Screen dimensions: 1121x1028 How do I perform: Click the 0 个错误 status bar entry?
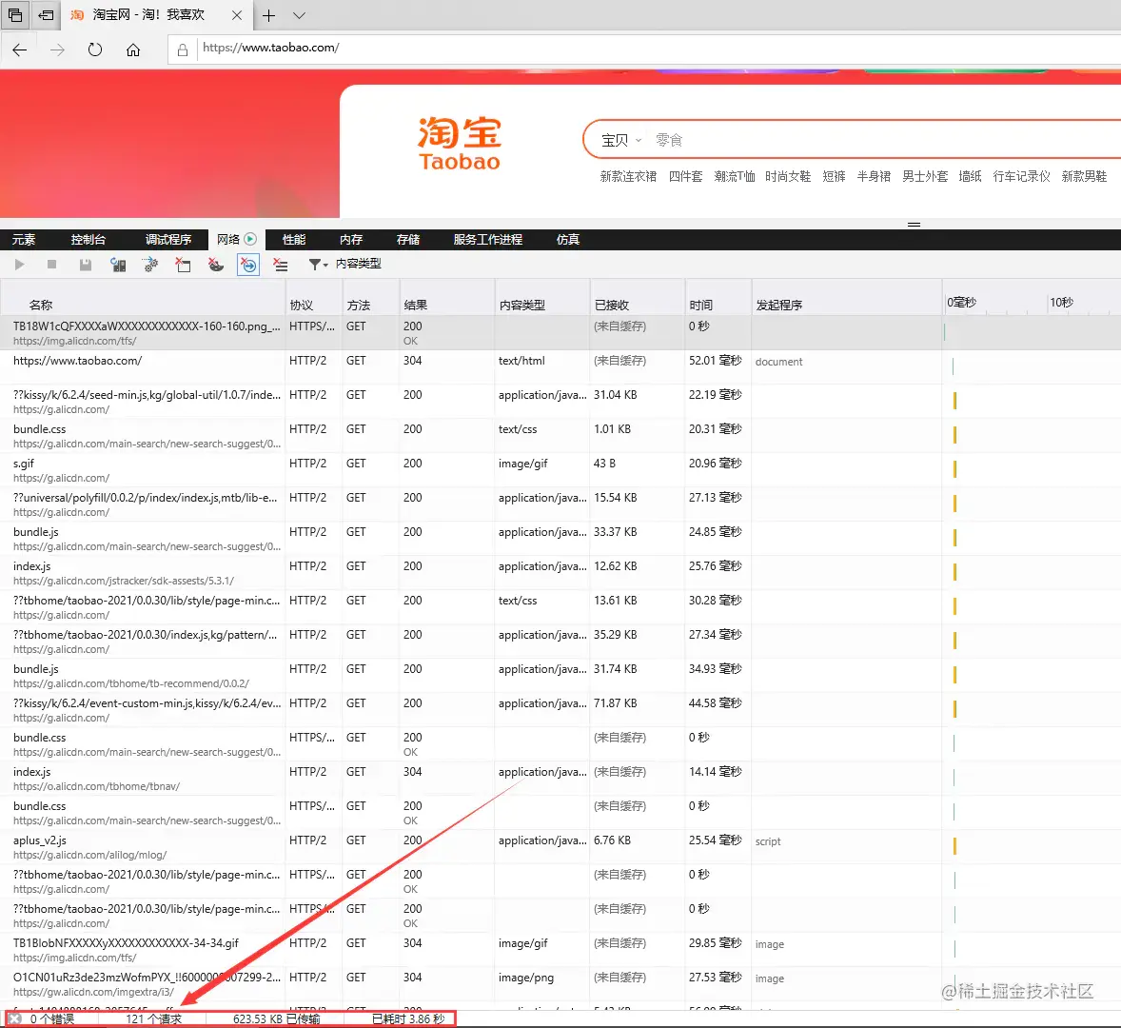(51, 1018)
